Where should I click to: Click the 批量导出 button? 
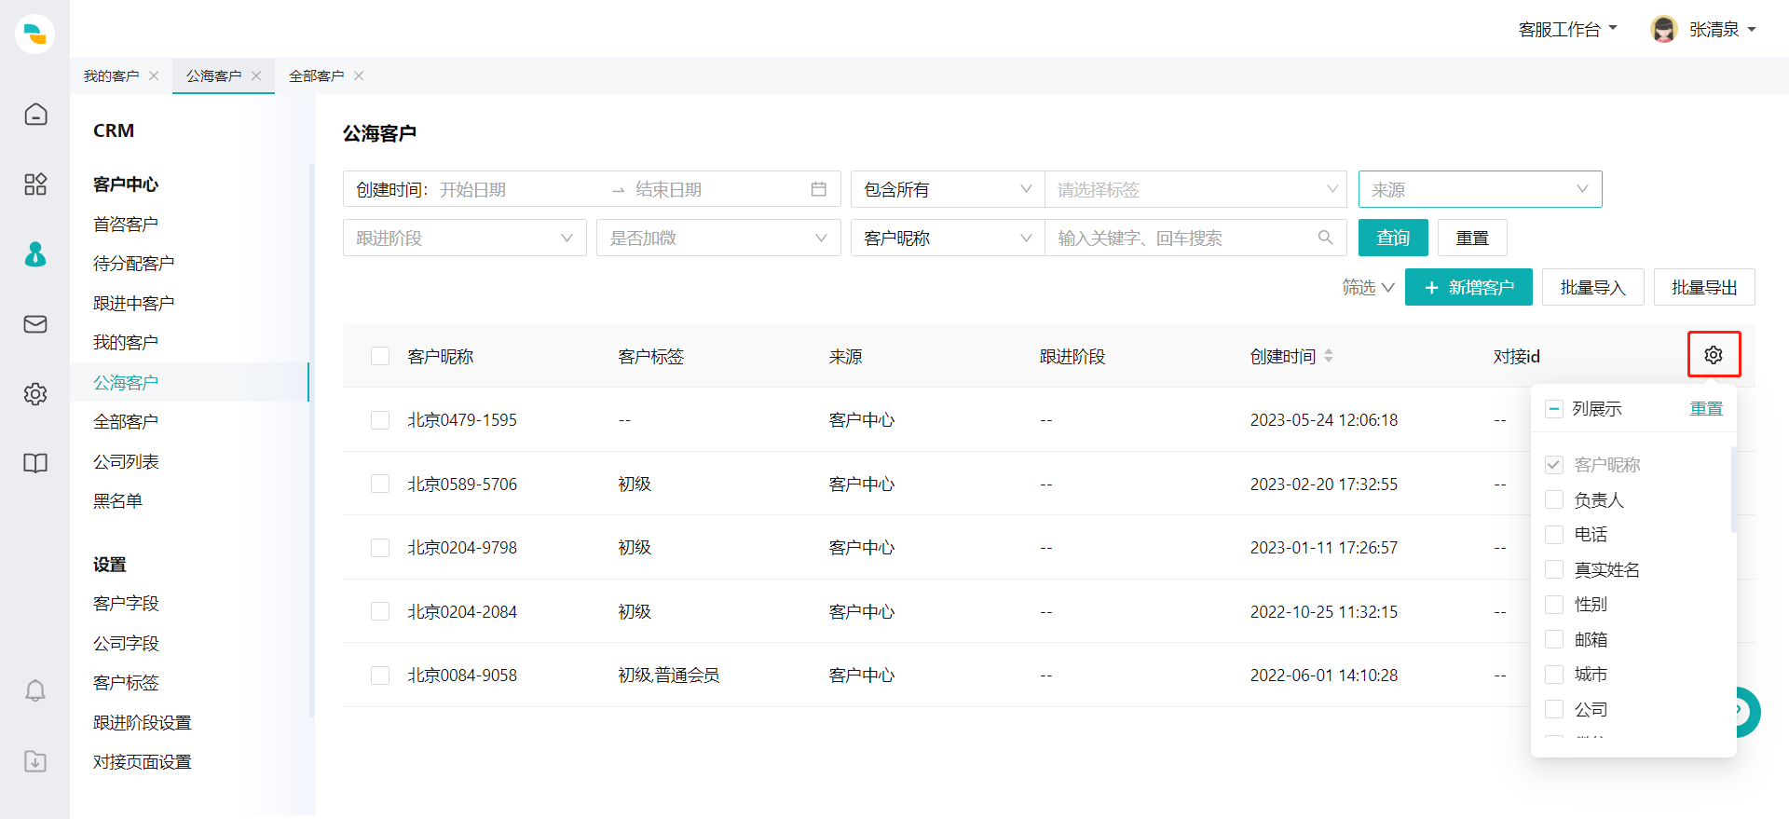[1704, 287]
